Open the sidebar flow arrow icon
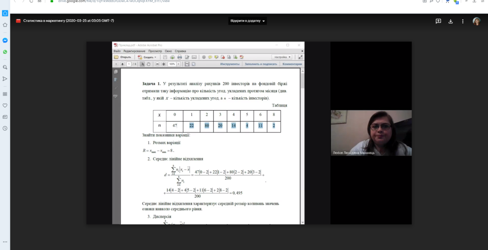 pyautogui.click(x=5, y=79)
